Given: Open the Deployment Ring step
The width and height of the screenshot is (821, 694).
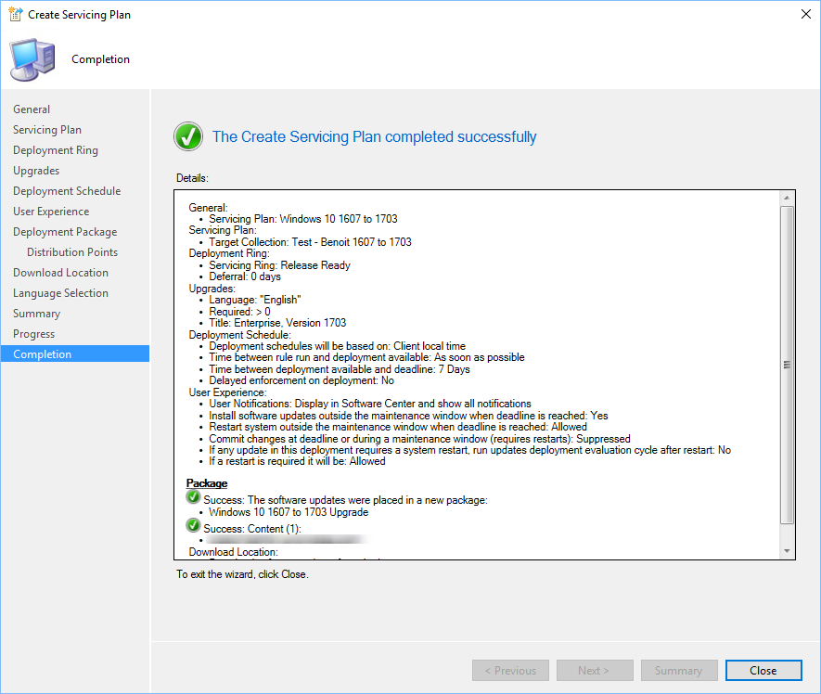Looking at the screenshot, I should (x=56, y=150).
